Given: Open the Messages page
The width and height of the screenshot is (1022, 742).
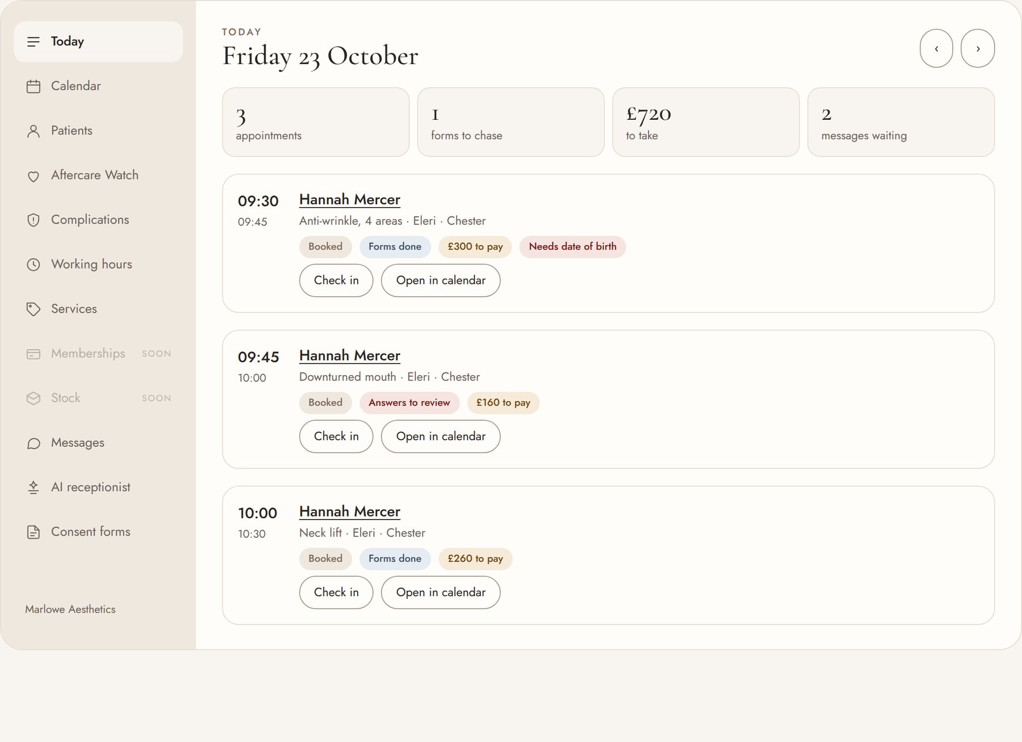Looking at the screenshot, I should 98,442.
